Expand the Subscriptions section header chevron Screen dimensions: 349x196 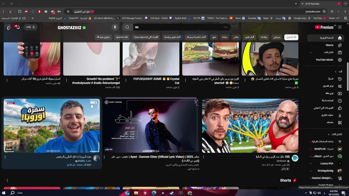(329, 134)
